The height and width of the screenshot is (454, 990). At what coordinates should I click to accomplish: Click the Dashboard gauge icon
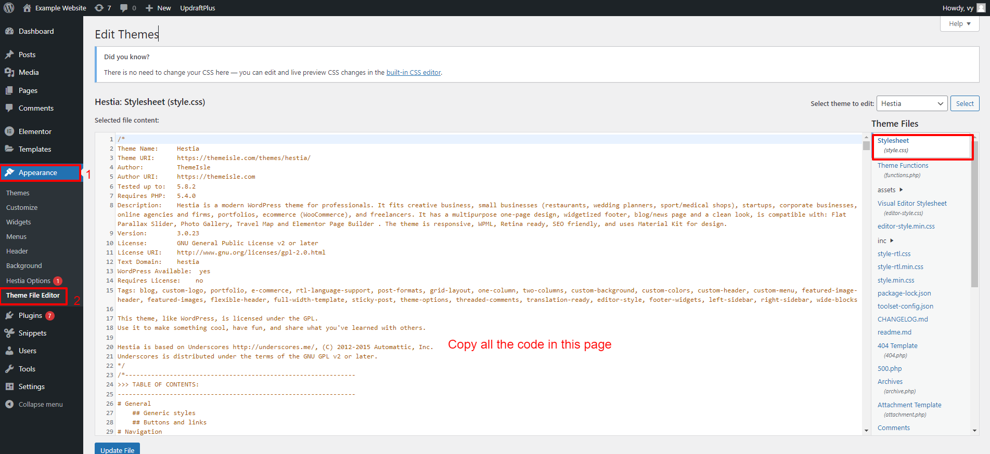(9, 31)
